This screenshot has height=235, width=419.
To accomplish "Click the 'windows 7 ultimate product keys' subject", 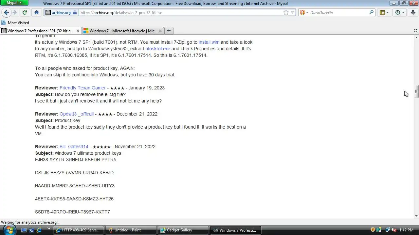I will 88,153.
